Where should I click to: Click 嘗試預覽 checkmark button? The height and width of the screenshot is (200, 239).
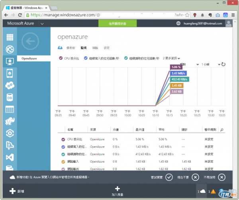169,177
